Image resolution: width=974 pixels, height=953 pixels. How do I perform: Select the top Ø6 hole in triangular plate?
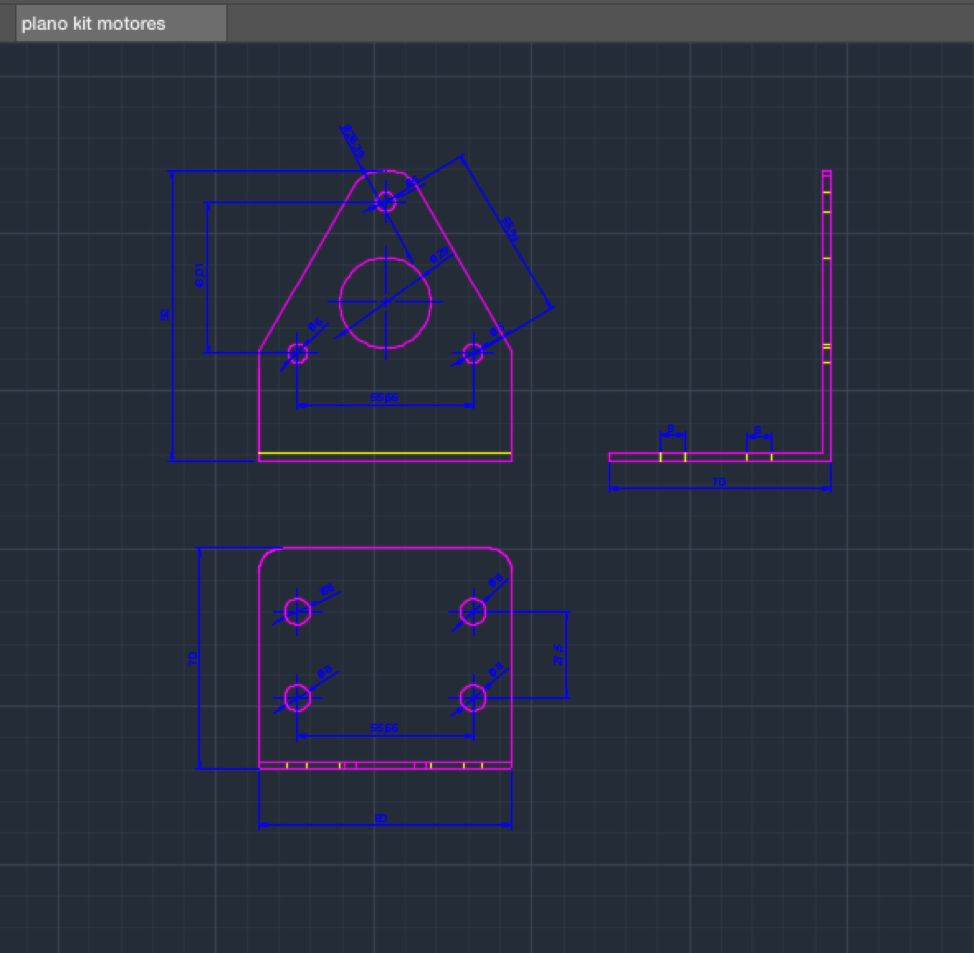click(386, 201)
